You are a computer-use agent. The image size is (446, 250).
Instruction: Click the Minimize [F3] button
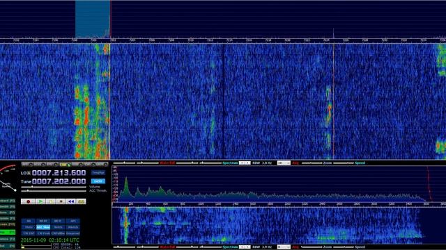pyautogui.click(x=8, y=239)
